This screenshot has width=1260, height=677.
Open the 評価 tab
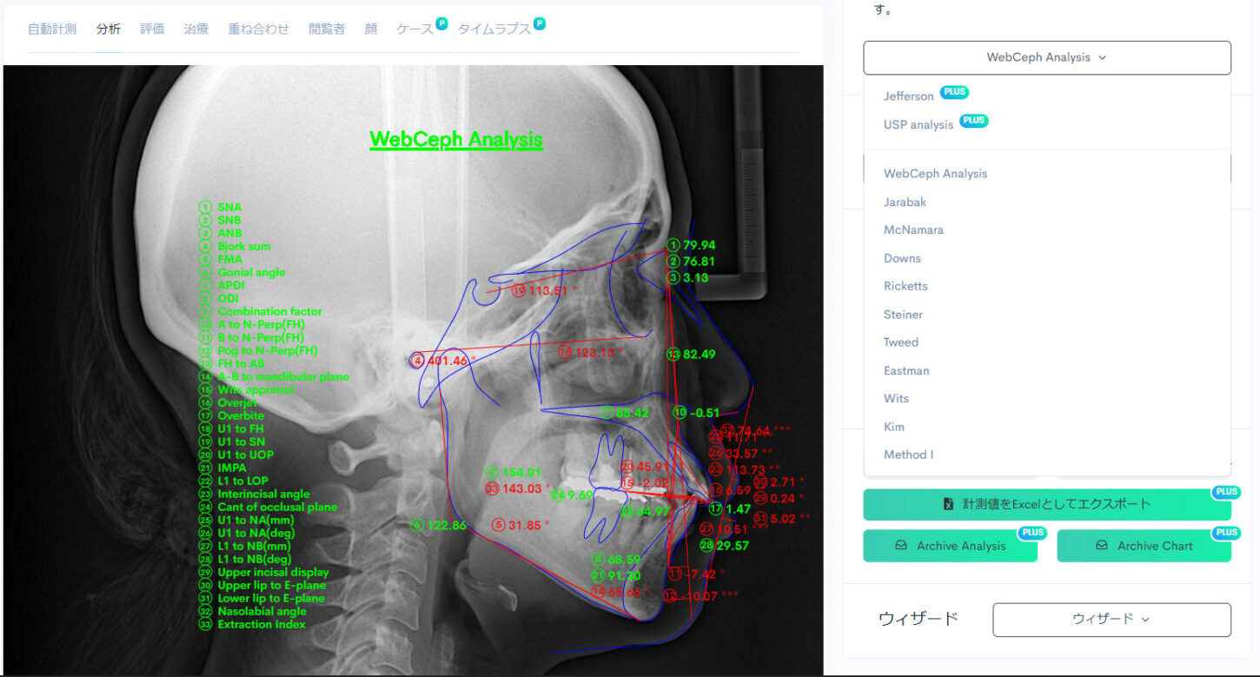coord(152,29)
